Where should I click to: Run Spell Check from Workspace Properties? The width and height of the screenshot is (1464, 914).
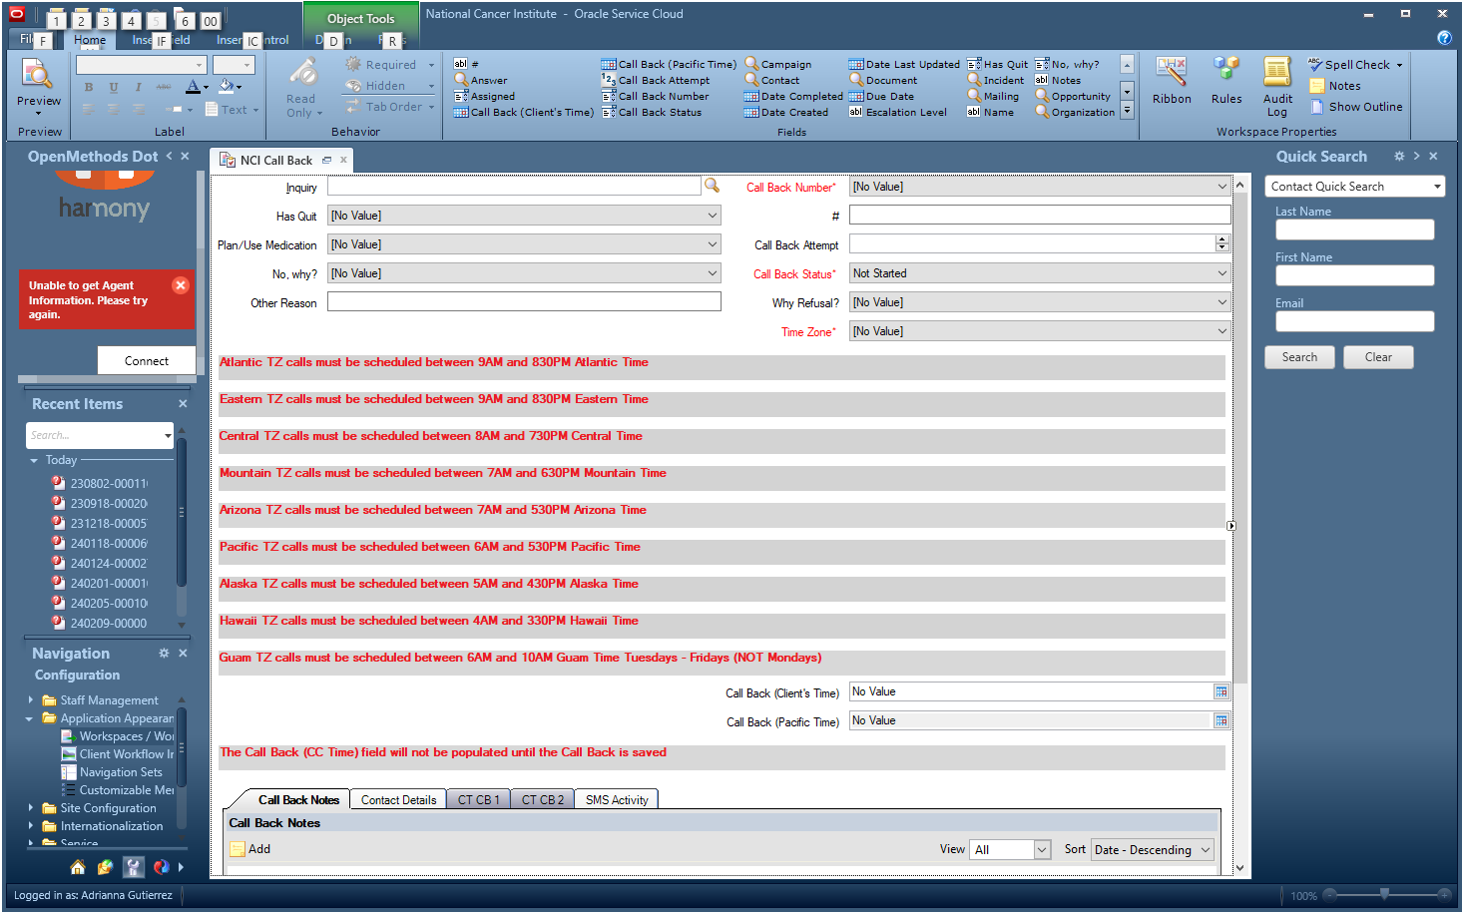(1355, 65)
